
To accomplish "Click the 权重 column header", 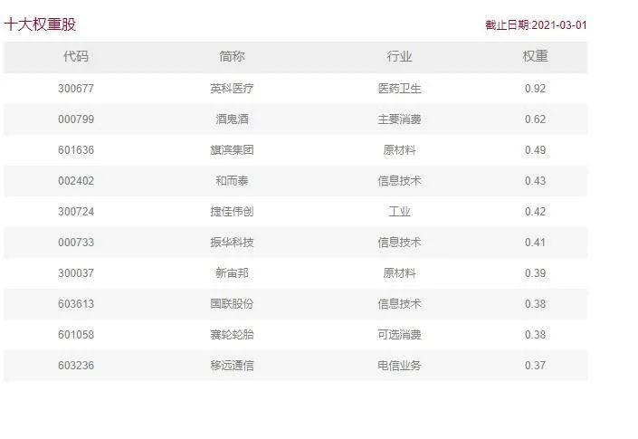I will pos(535,56).
